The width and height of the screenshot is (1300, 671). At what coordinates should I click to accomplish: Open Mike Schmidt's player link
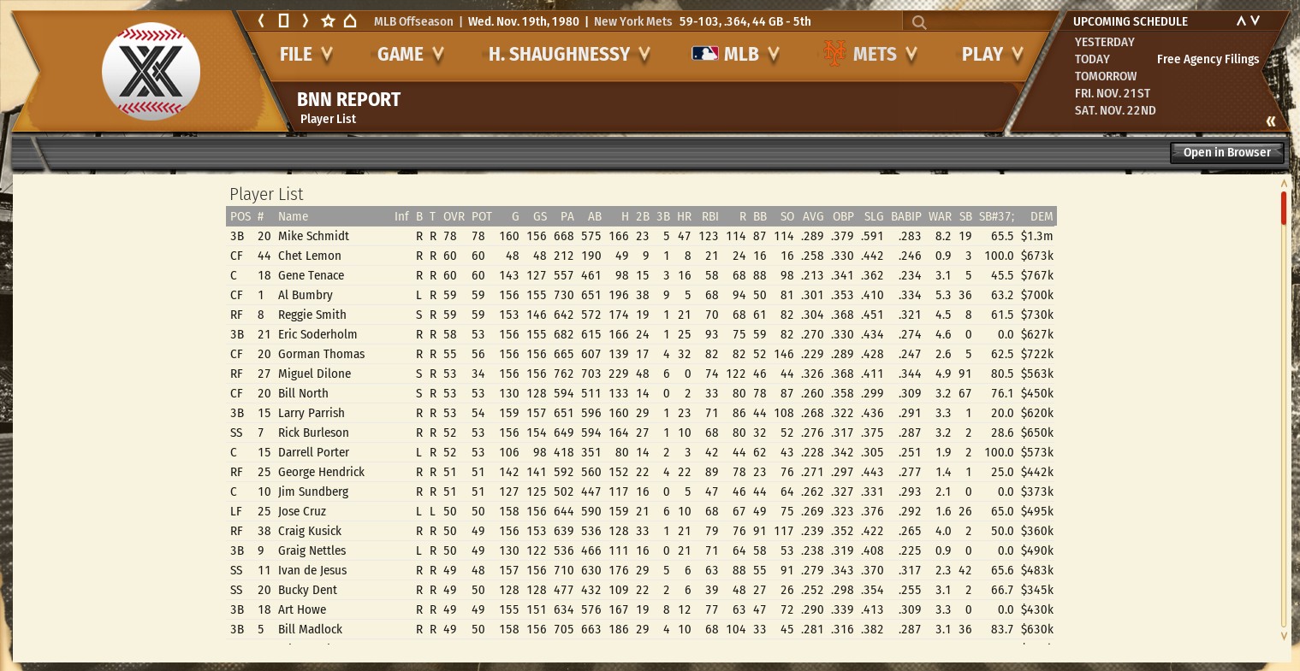[x=313, y=236]
